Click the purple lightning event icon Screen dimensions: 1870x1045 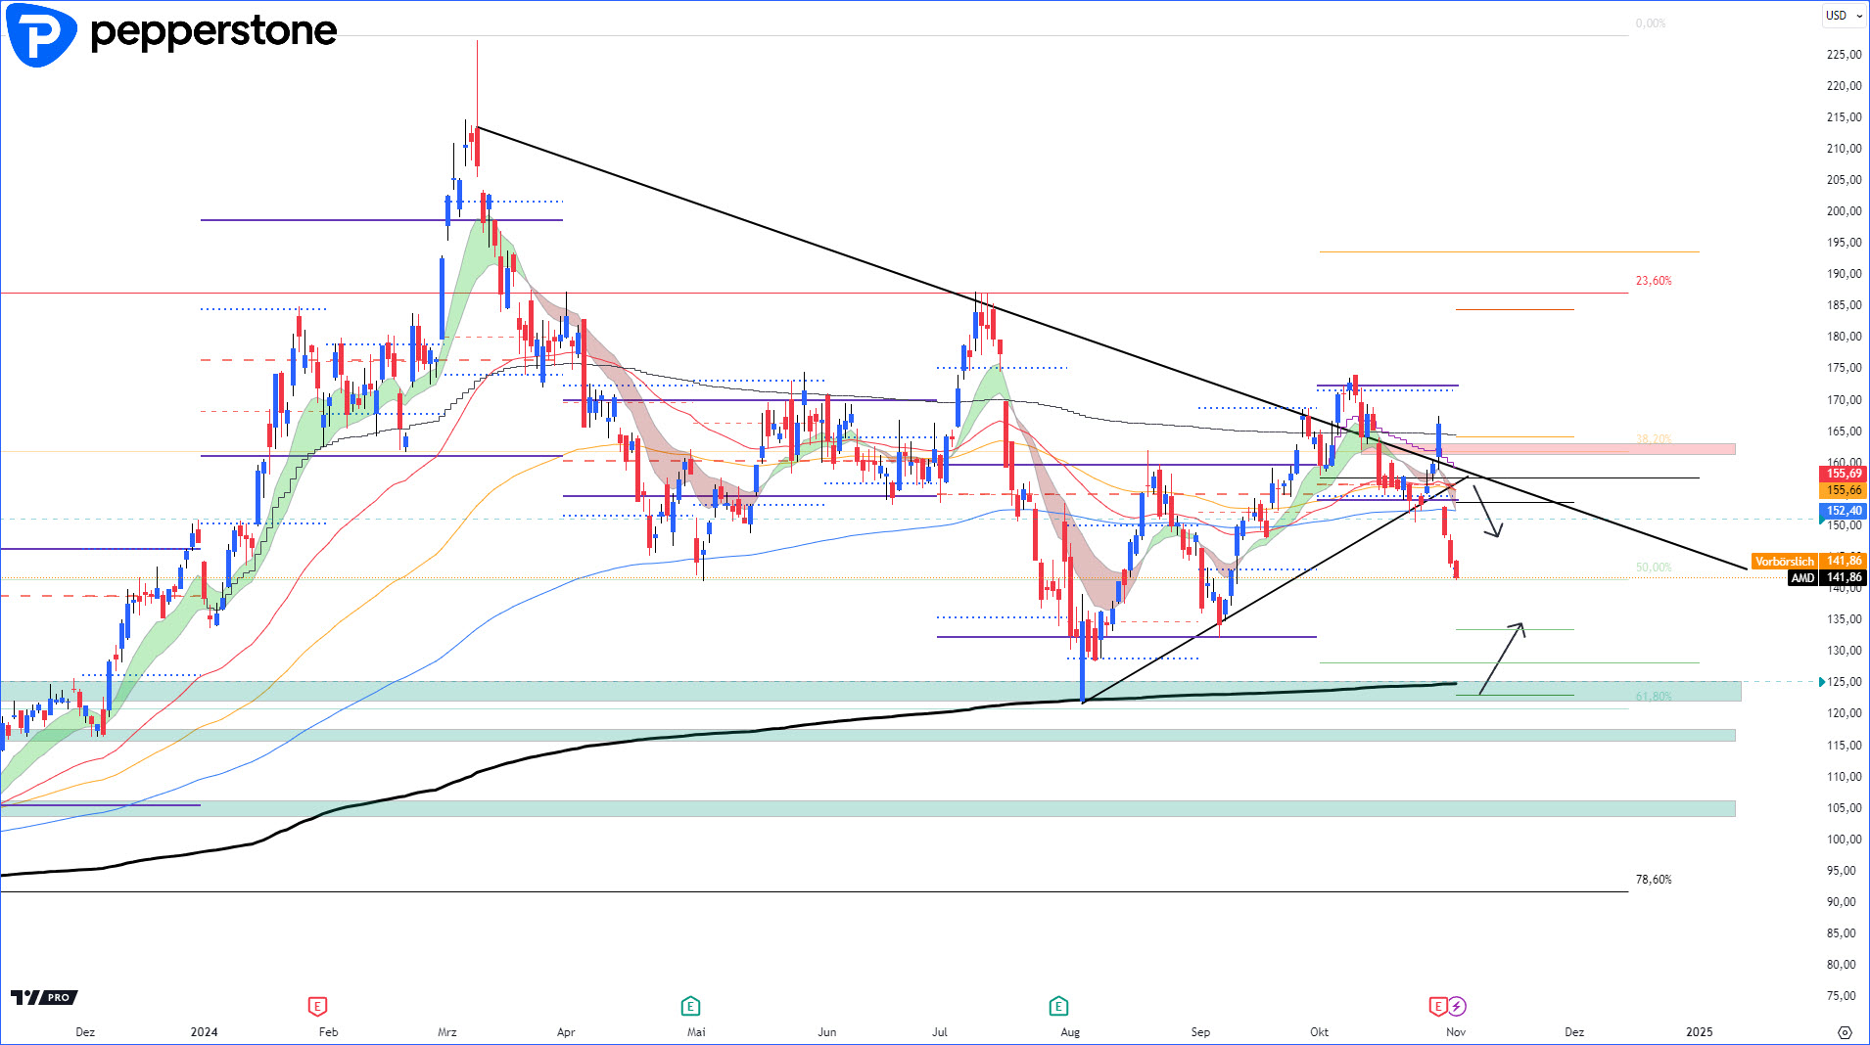coord(1457,1006)
